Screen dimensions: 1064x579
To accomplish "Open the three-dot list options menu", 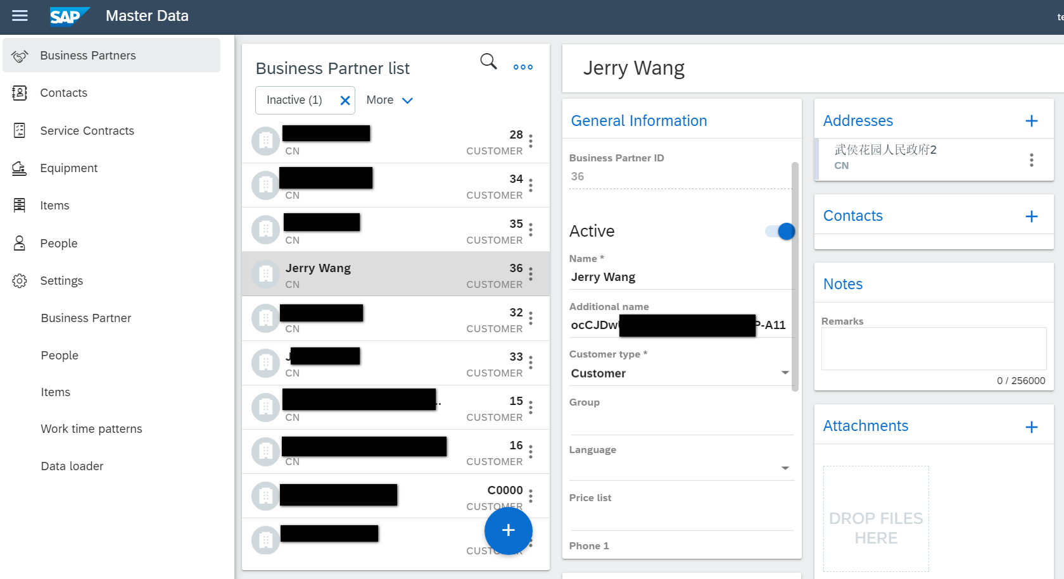I will [x=523, y=67].
